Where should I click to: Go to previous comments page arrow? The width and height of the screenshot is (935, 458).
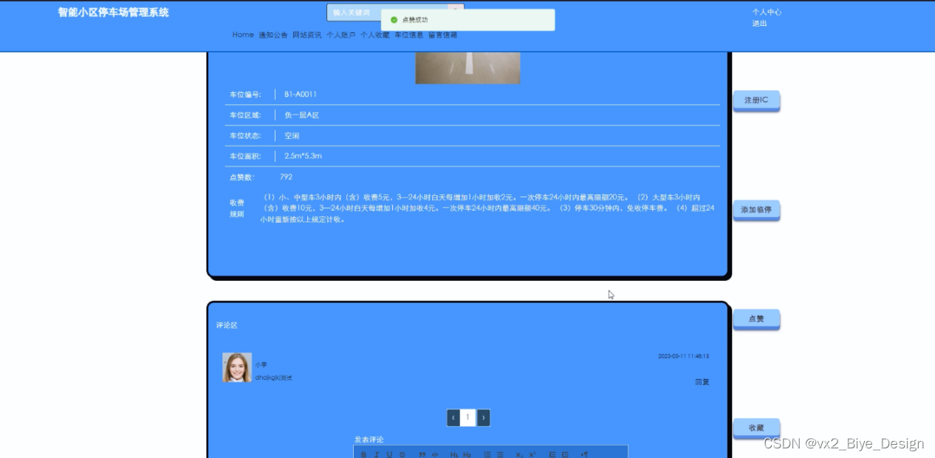click(x=453, y=417)
